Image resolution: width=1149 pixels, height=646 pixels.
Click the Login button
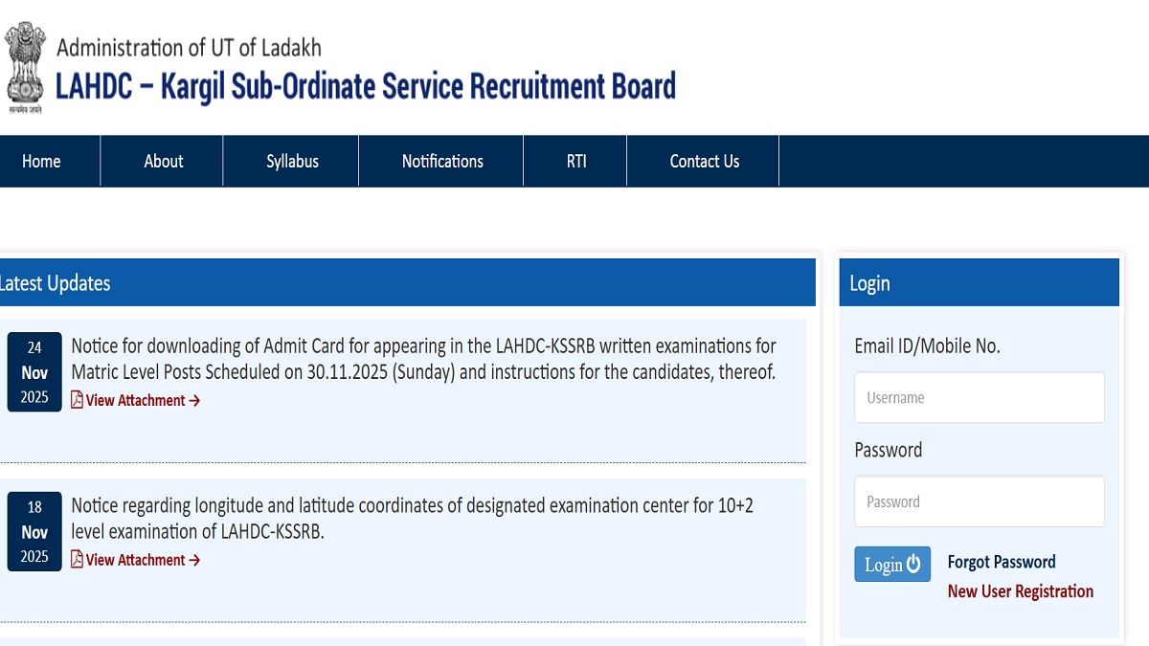[x=892, y=564]
